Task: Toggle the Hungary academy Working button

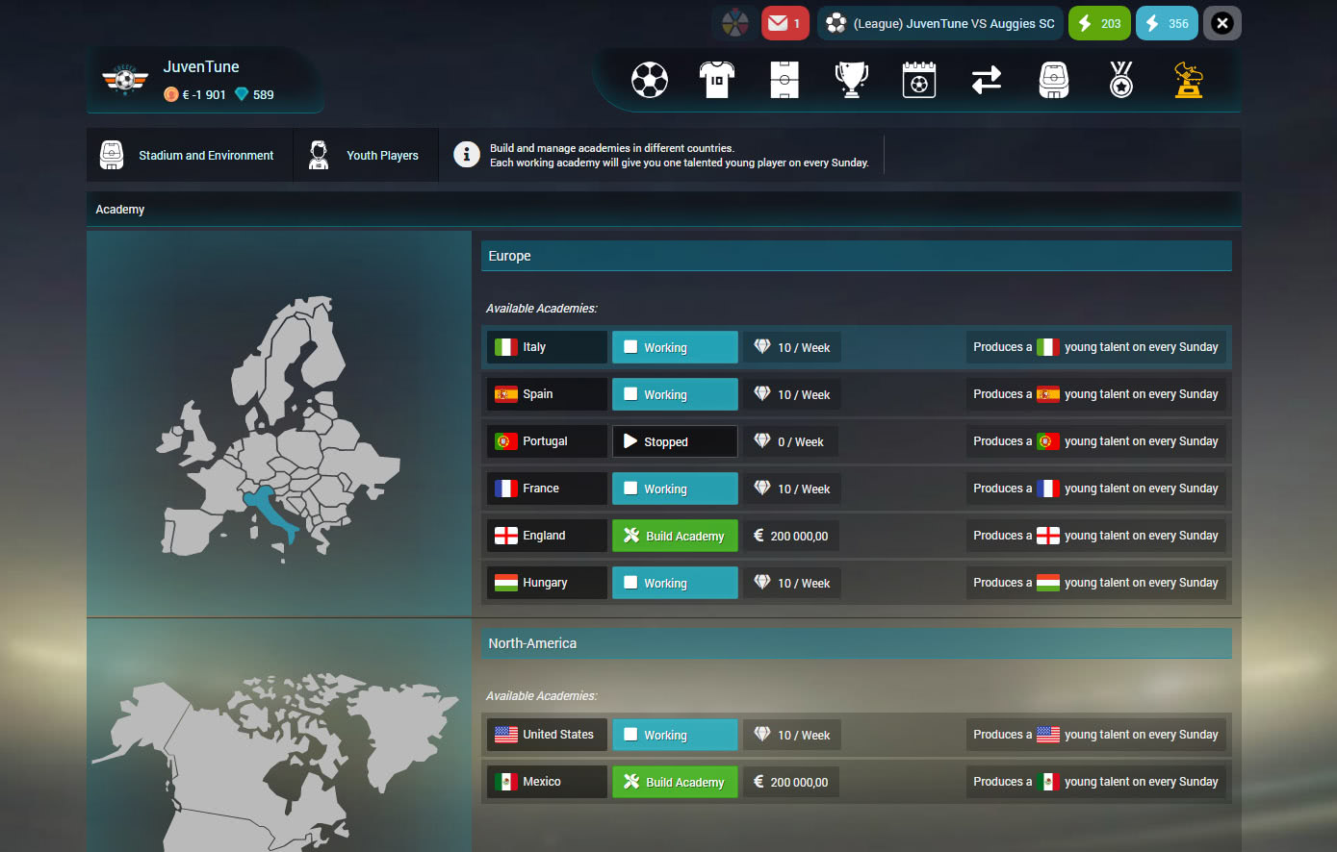Action: [x=675, y=583]
